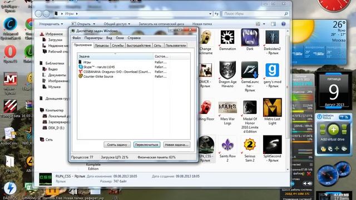Click the Новая задача button
Image resolution: width=356 pixels, height=200 pixels.
pos(177,144)
